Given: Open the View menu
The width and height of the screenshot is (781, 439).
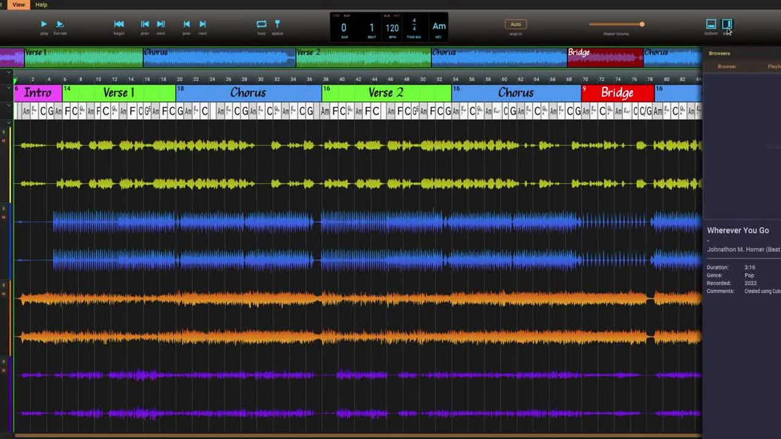Looking at the screenshot, I should click(19, 4).
